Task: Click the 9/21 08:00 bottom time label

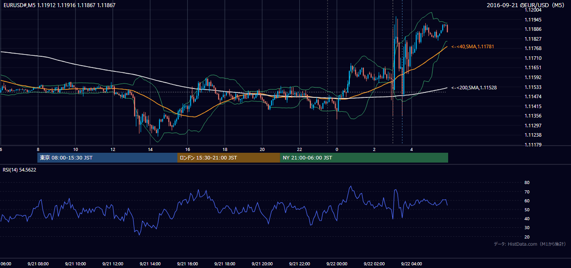Action: [x=38, y=264]
